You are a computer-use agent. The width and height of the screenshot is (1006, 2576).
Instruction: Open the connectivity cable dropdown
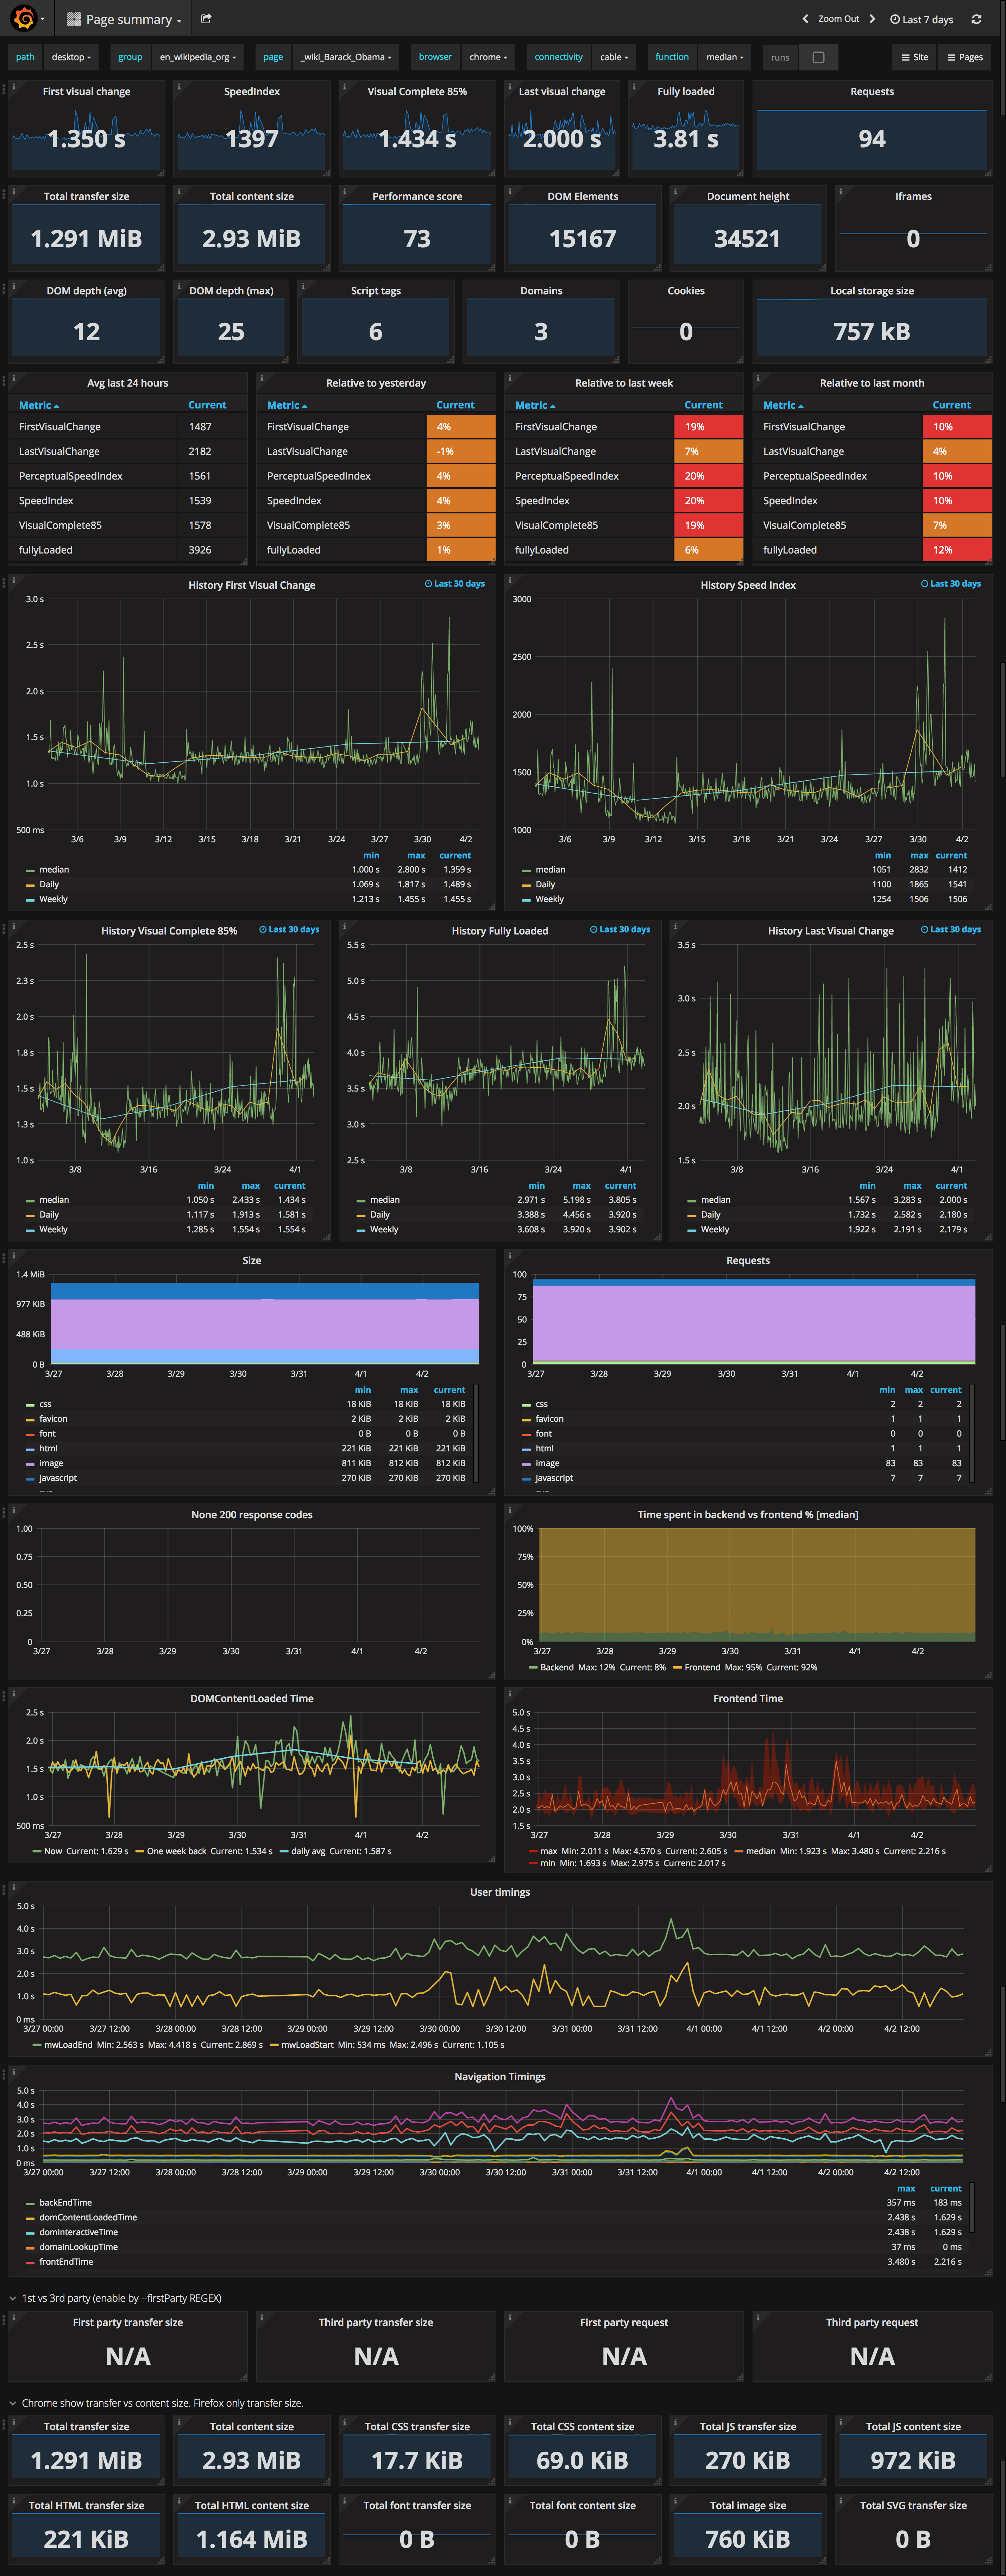(614, 57)
